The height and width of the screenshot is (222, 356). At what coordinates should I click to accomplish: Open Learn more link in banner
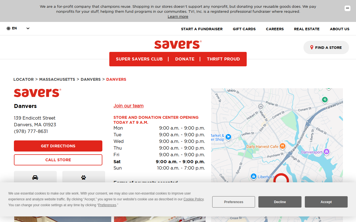point(178,17)
